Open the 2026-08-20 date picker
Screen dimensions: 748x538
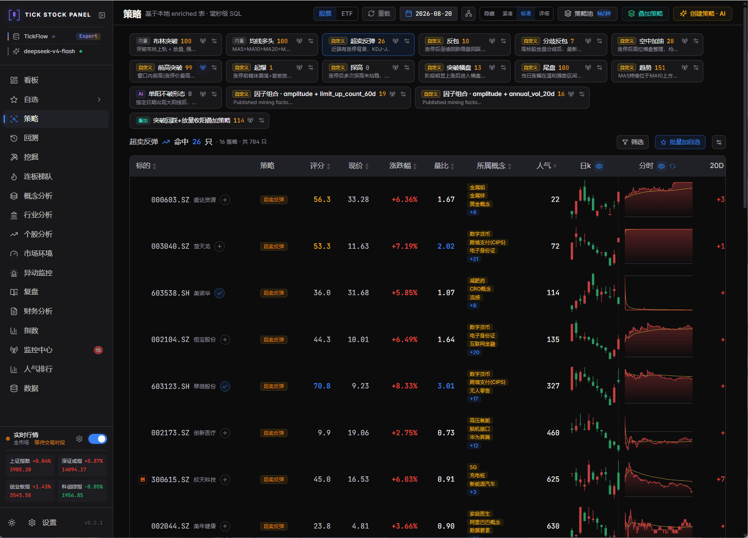[429, 14]
